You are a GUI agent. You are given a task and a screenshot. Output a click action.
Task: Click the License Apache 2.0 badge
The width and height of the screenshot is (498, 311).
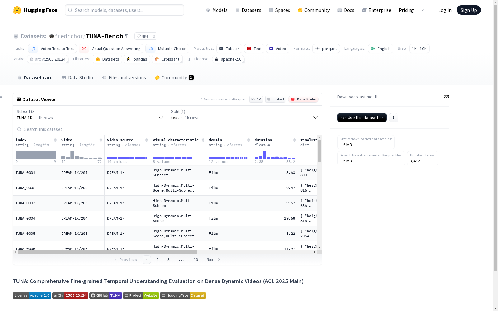[32, 295]
